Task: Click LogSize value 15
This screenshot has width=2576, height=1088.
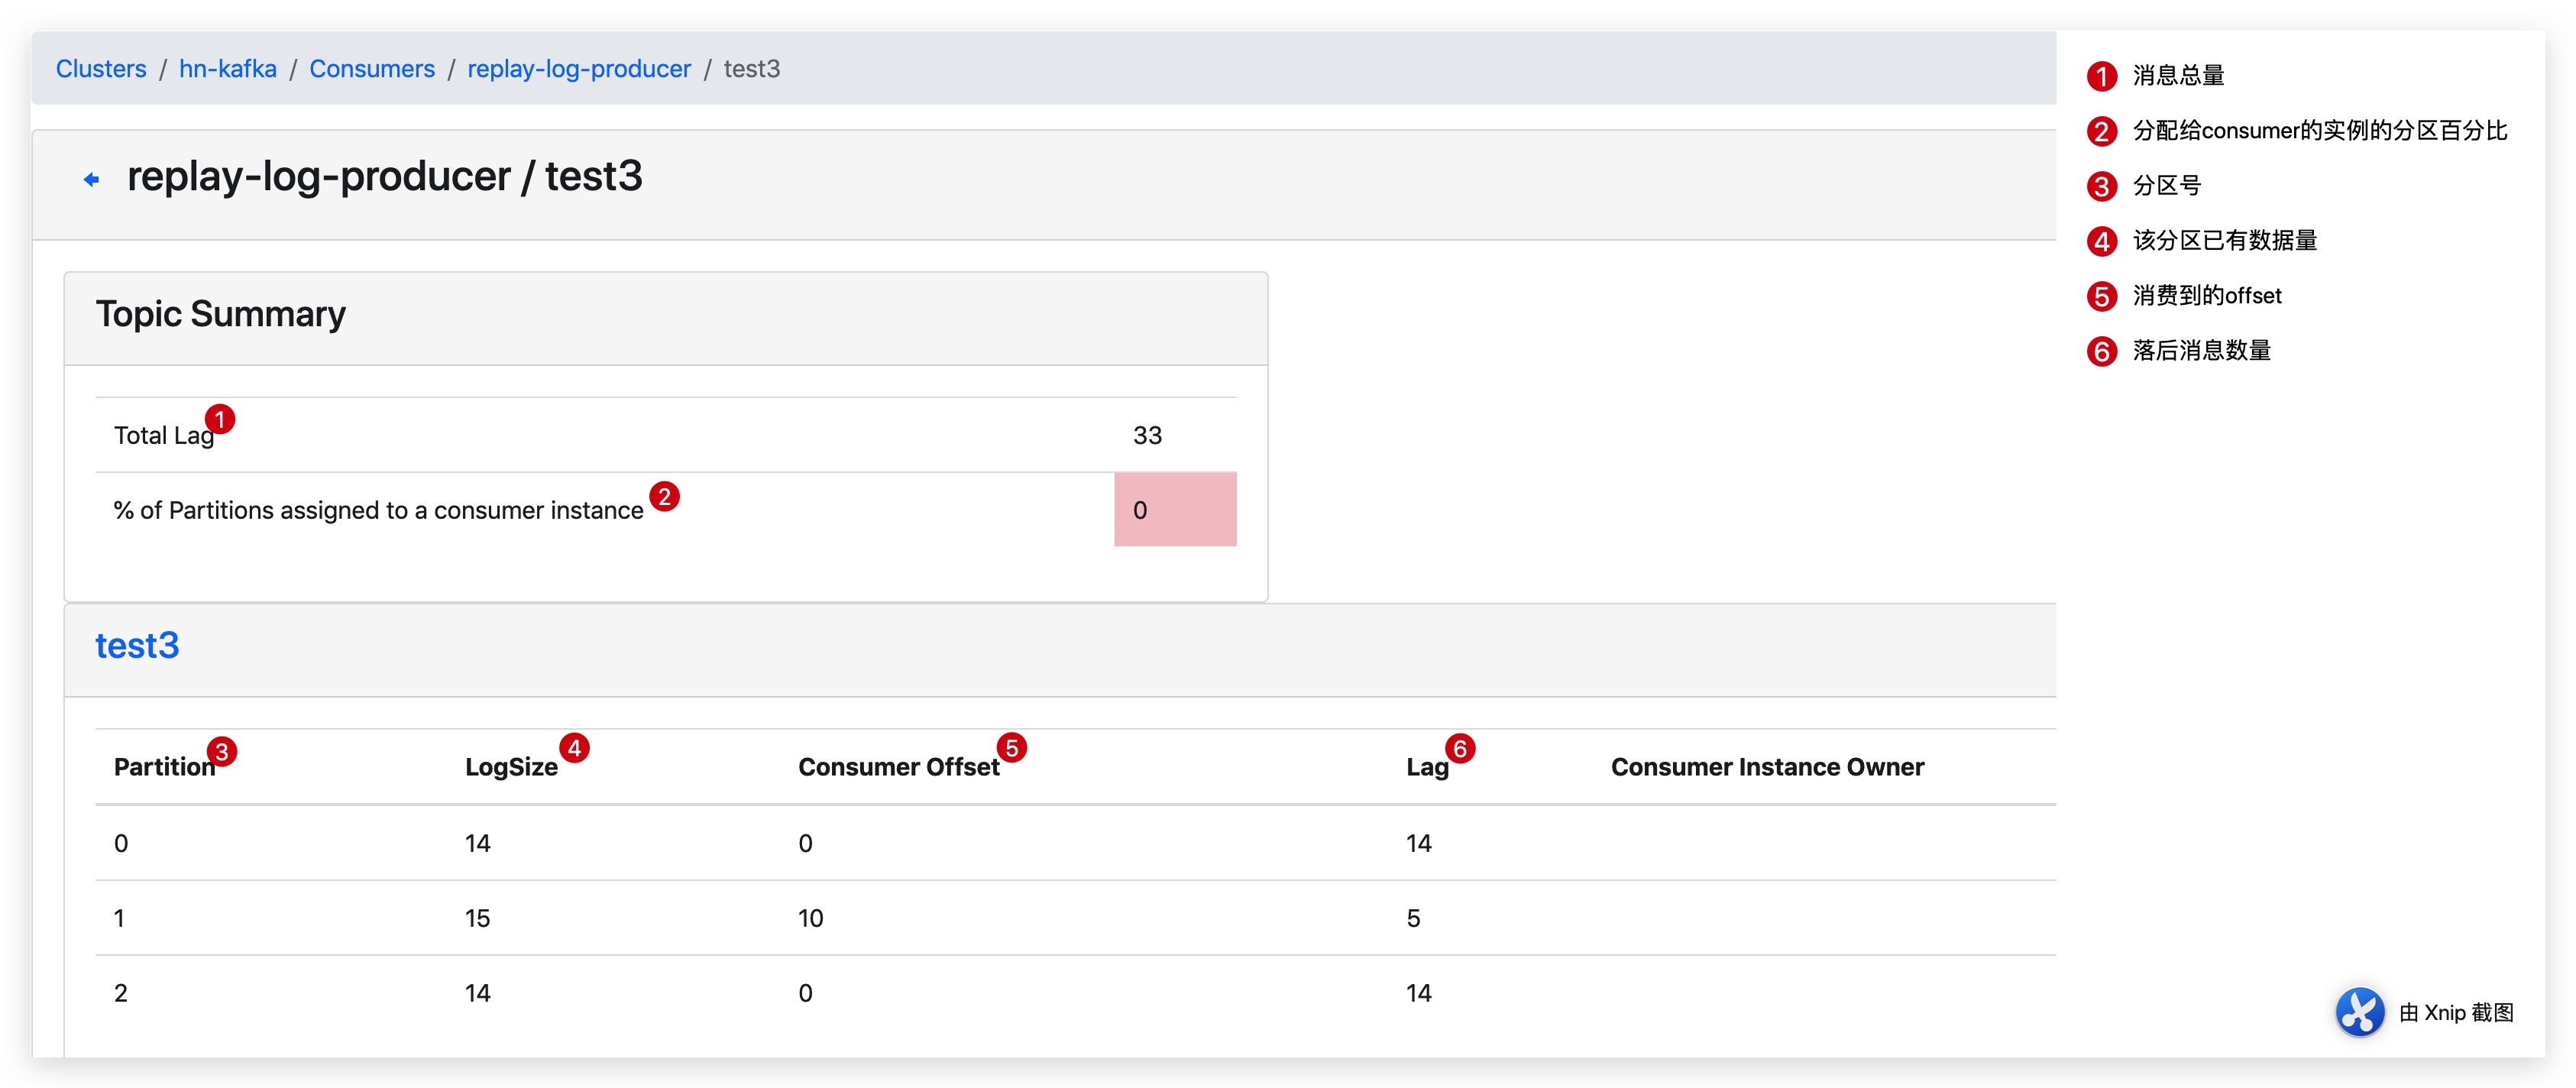Action: (x=477, y=918)
